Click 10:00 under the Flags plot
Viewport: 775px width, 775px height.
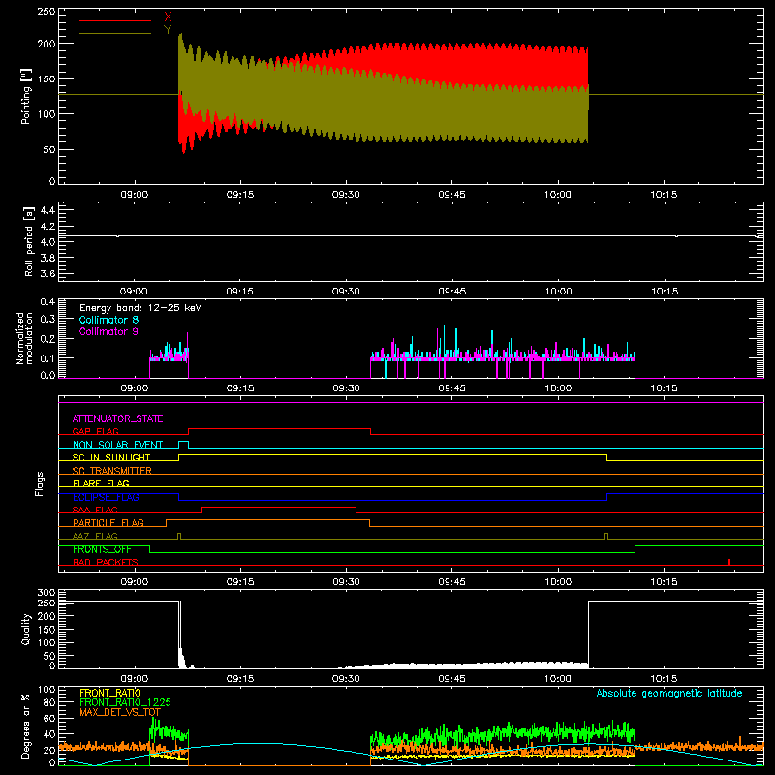558,582
